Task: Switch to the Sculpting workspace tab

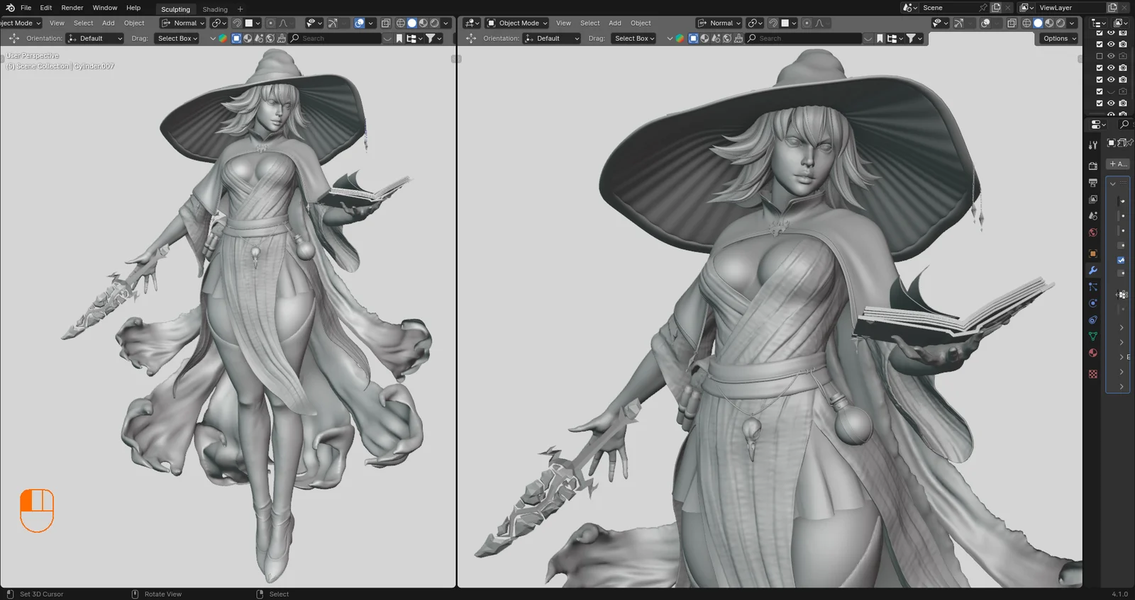Action: pyautogui.click(x=175, y=9)
